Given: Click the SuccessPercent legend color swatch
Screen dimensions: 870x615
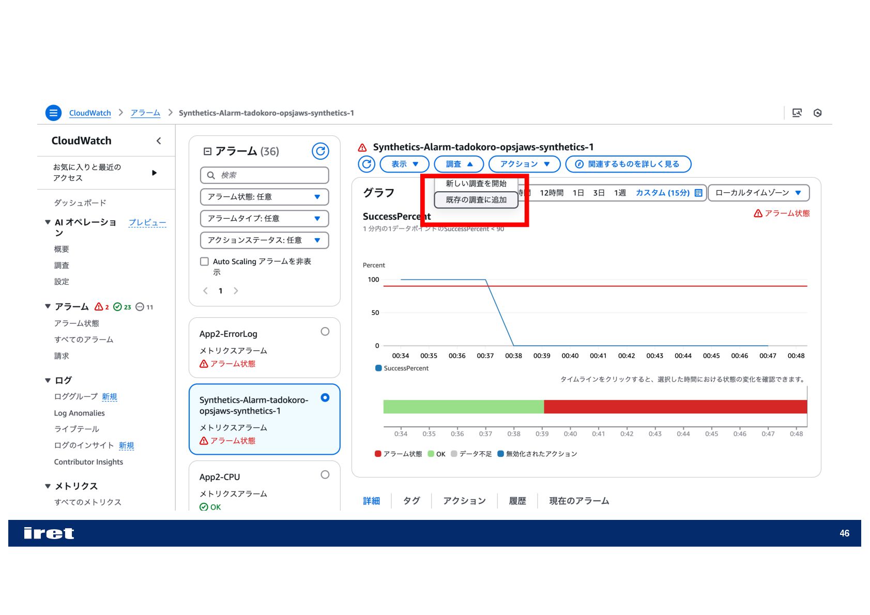Looking at the screenshot, I should (378, 368).
